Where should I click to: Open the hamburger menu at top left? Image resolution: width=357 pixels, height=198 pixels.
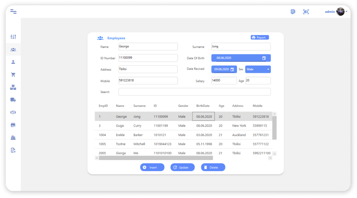(x=13, y=12)
